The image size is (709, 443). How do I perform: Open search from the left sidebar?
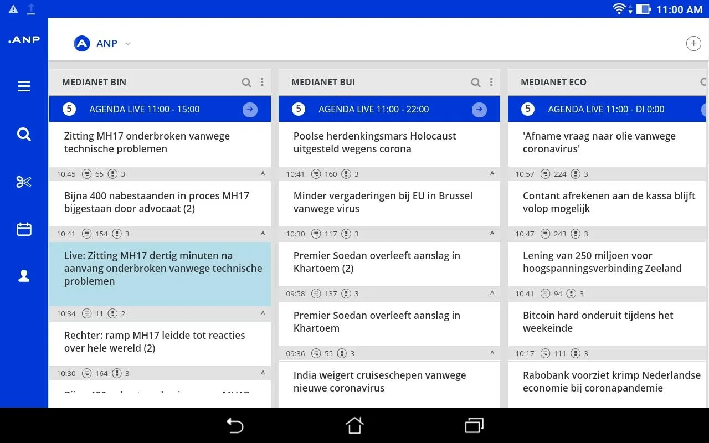tap(24, 134)
